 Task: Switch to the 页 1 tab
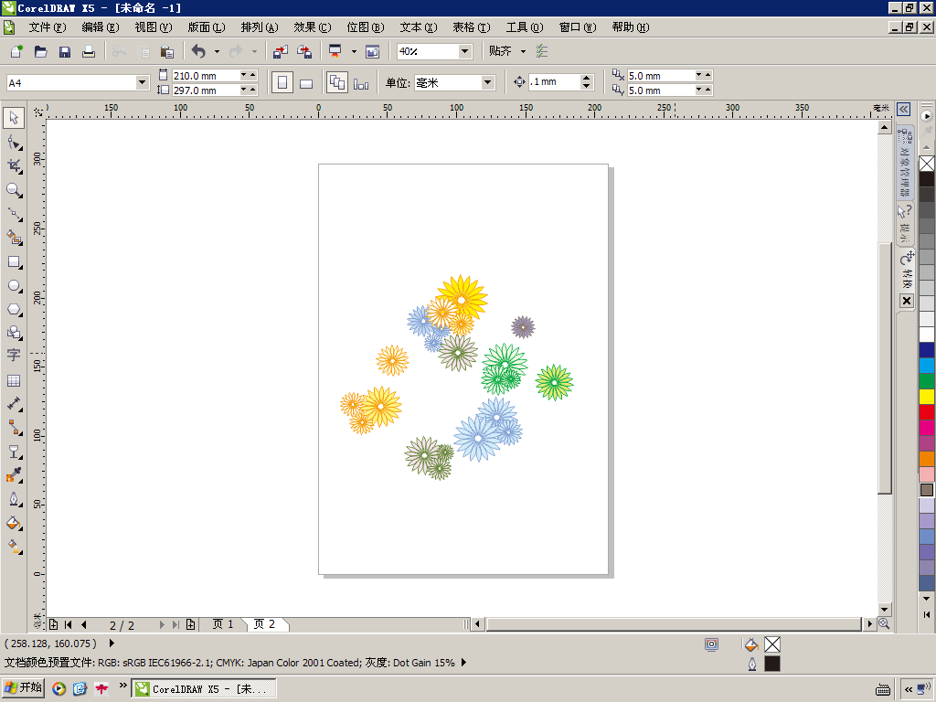coord(223,623)
